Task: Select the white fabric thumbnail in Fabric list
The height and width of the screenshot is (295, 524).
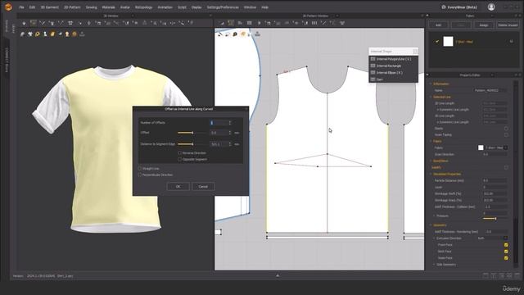Action: click(448, 42)
